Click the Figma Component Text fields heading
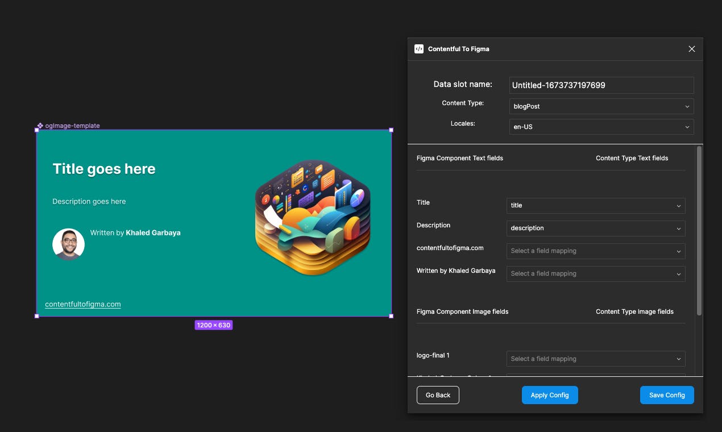 pos(460,158)
